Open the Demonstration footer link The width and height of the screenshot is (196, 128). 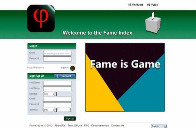100,125
